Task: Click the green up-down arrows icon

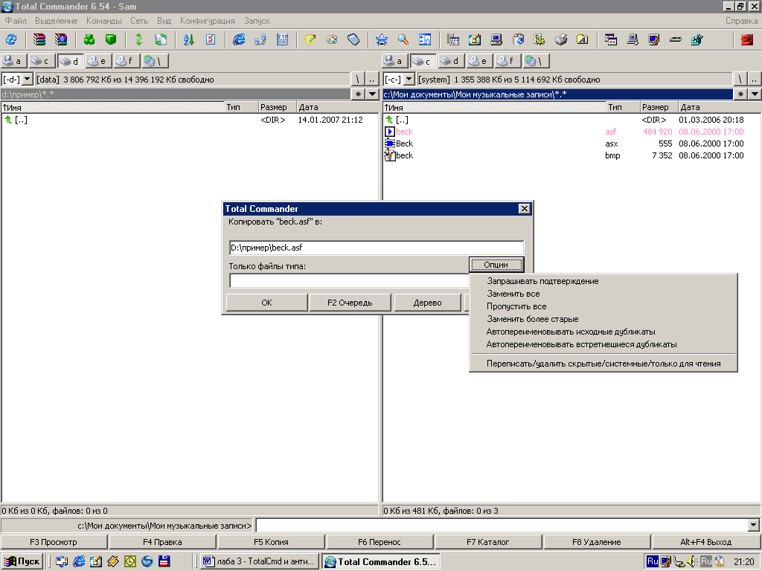Action: (138, 39)
